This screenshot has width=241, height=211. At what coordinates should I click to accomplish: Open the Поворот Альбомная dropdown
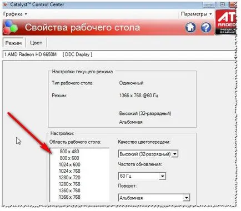[154, 198]
